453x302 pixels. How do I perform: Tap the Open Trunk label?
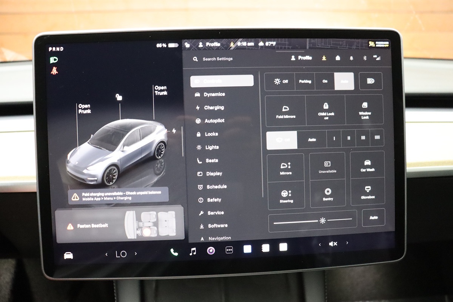click(x=160, y=90)
